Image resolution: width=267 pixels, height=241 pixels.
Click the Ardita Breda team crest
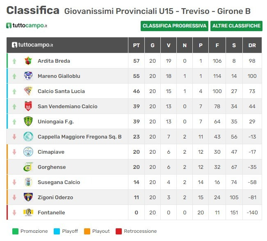28,61
